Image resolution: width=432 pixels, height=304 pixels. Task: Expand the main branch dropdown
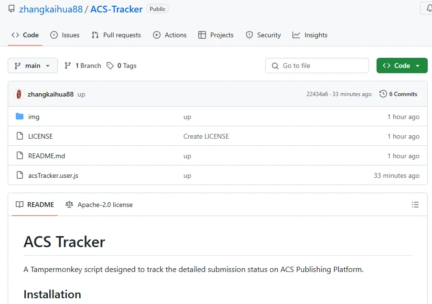[32, 65]
